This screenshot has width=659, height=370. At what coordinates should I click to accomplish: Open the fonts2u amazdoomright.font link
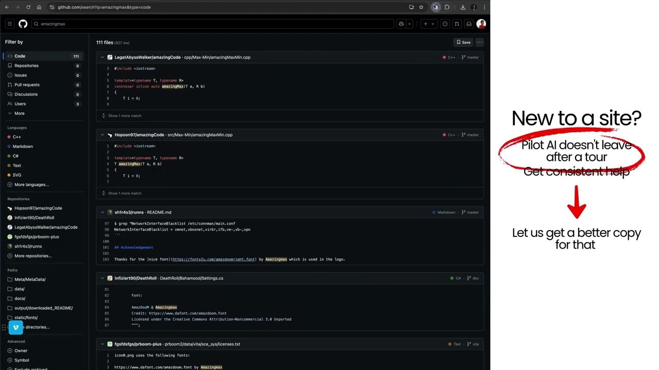click(214, 260)
